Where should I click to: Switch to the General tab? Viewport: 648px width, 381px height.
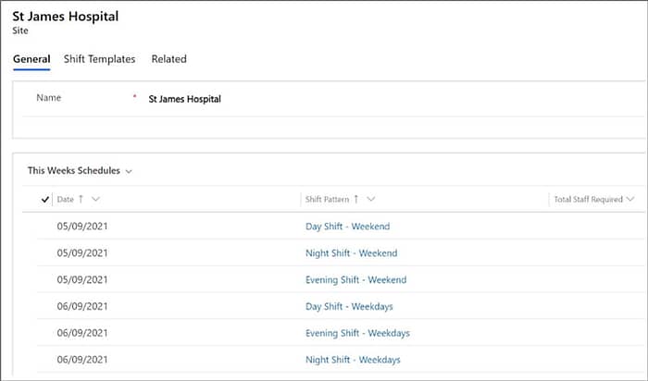click(x=31, y=59)
